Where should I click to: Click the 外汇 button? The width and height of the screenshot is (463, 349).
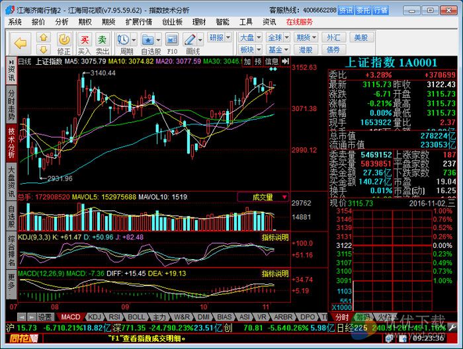click(333, 38)
